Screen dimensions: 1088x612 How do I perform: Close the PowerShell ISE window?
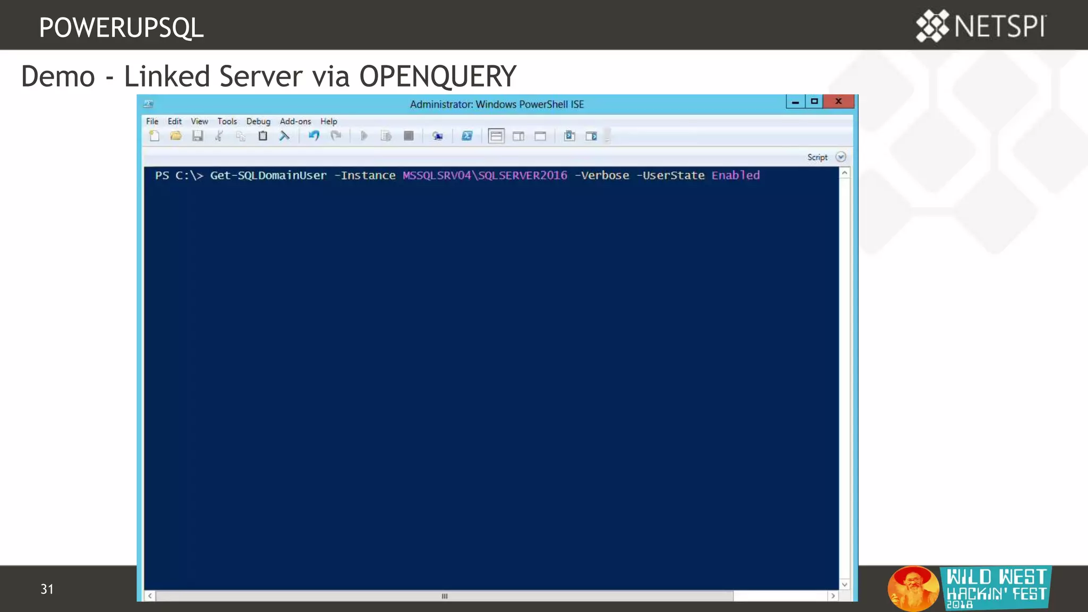838,101
